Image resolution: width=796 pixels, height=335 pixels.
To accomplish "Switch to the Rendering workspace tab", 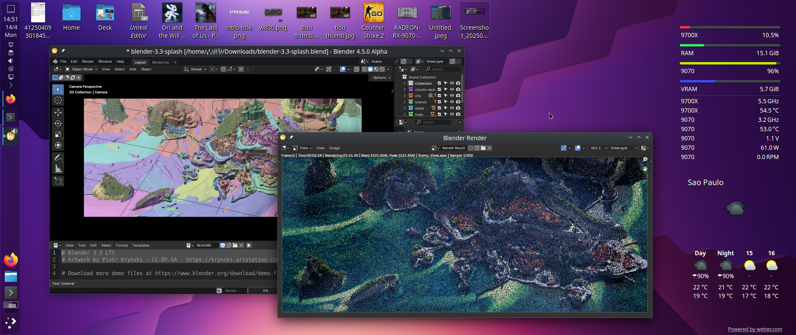I will pos(160,62).
